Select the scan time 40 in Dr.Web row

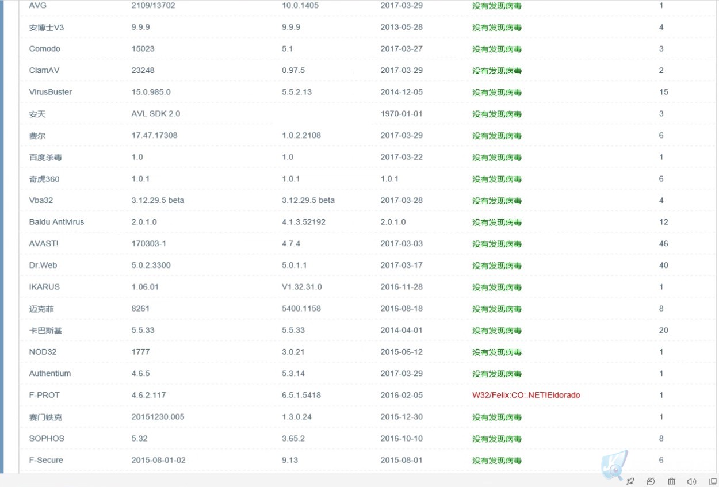click(664, 265)
